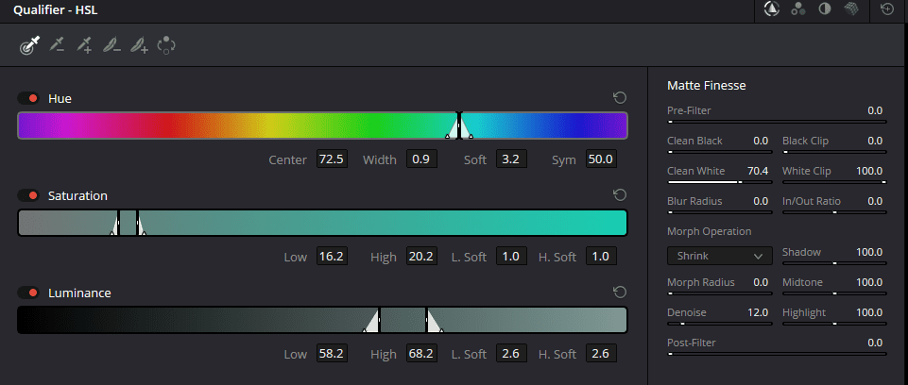Click the Highlight value 100.0

coord(869,312)
